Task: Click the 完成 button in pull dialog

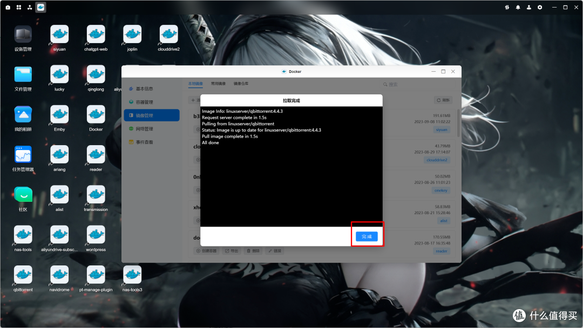Action: [367, 236]
